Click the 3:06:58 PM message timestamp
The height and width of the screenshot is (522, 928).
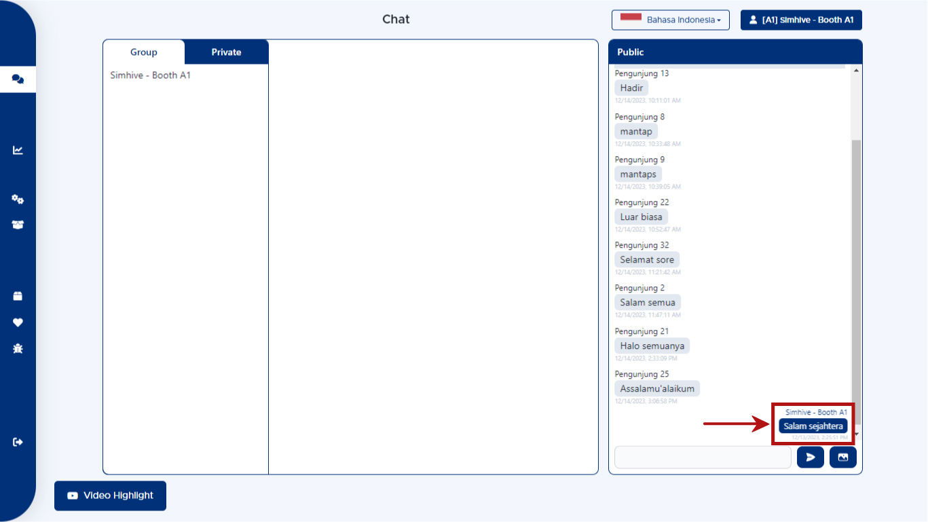click(x=646, y=401)
